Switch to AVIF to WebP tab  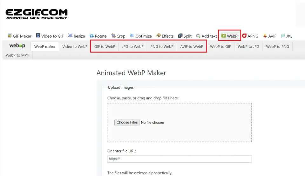[192, 47]
